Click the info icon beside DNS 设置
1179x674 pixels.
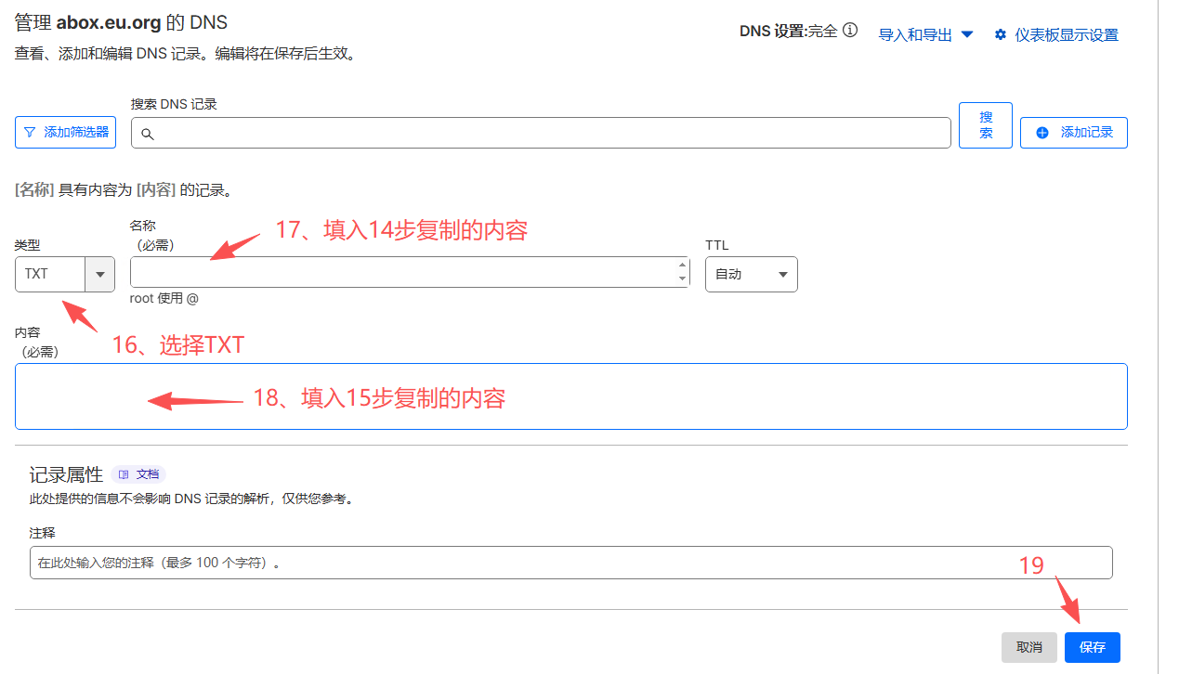tap(849, 31)
